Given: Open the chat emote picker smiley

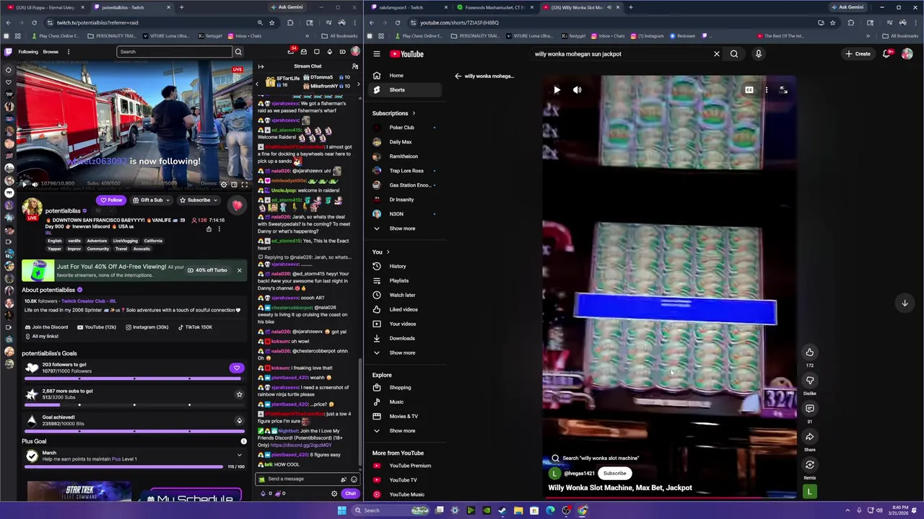Looking at the screenshot, I should point(354,479).
